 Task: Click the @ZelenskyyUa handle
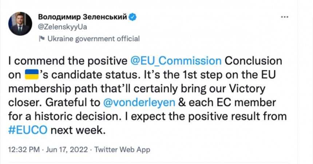[x=62, y=27]
